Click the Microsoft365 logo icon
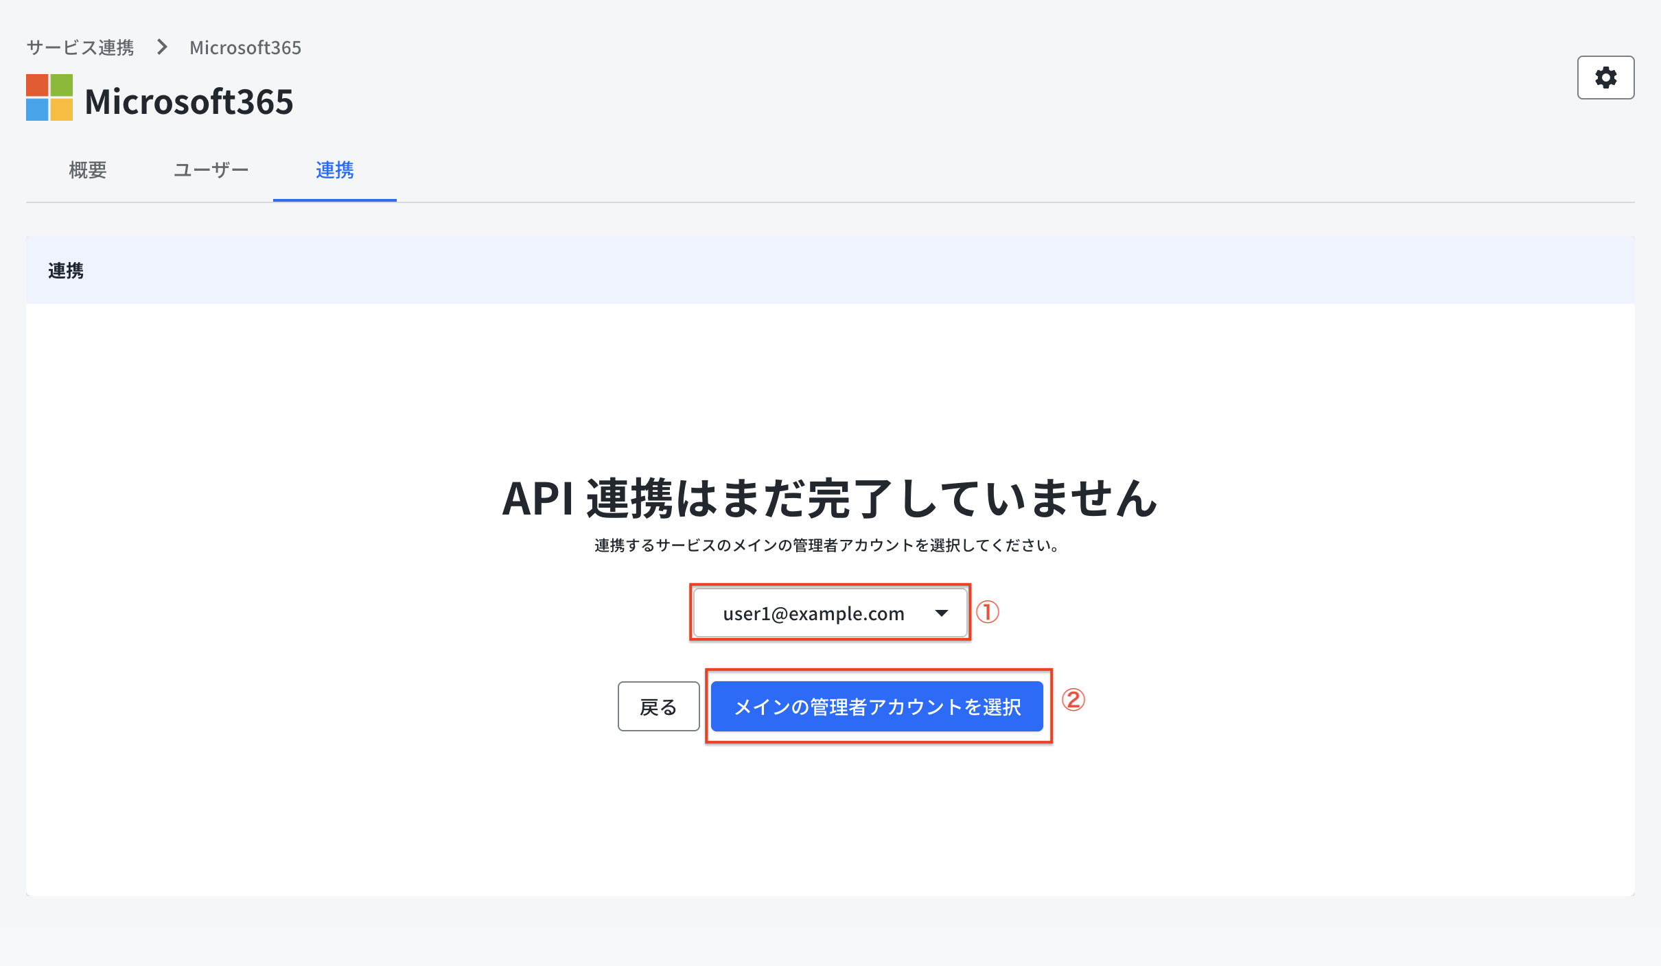1661x966 pixels. [49, 97]
